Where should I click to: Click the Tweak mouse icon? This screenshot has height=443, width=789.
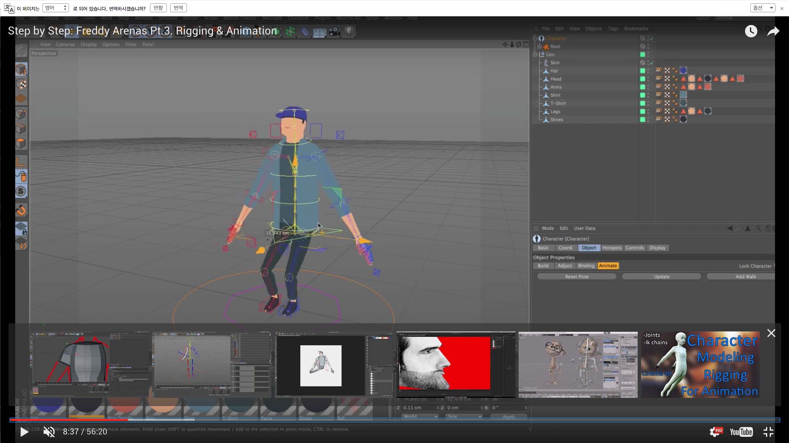21,176
